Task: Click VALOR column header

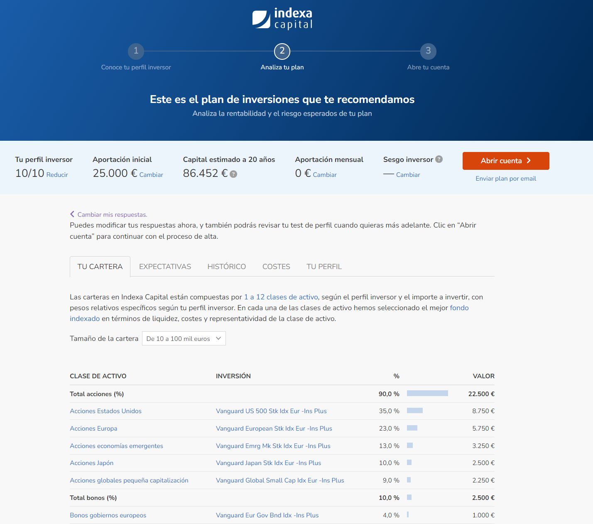Action: click(x=483, y=376)
